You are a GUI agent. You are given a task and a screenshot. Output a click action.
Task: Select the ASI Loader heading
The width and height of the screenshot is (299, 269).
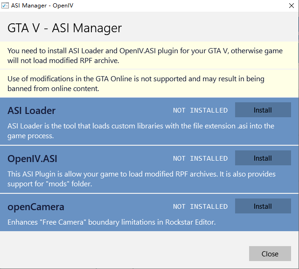point(31,111)
